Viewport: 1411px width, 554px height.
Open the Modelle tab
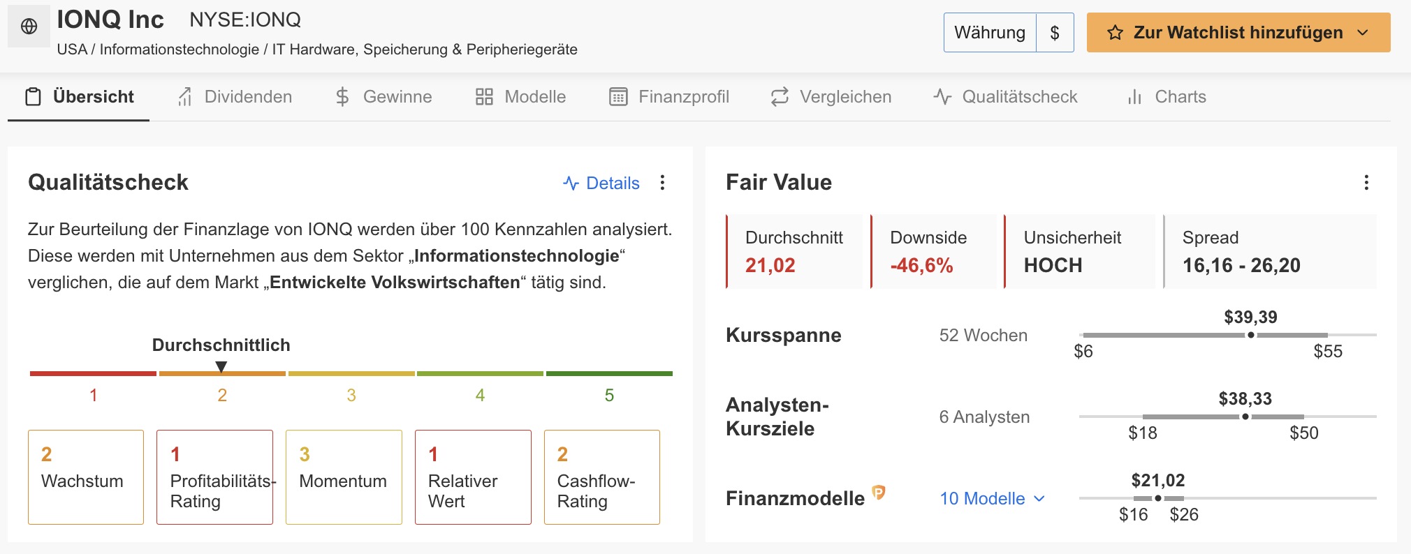[520, 97]
